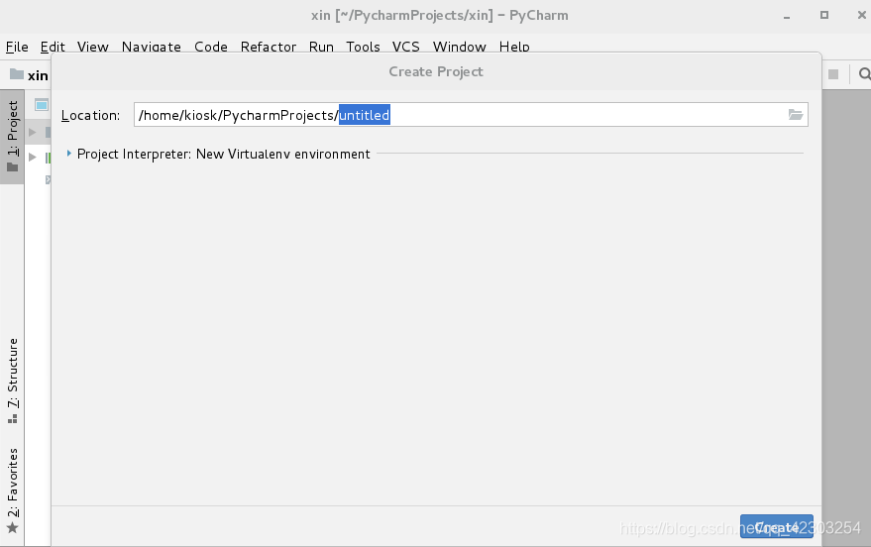Minimize the PyCharm window
Image resolution: width=871 pixels, height=547 pixels.
coord(787,16)
